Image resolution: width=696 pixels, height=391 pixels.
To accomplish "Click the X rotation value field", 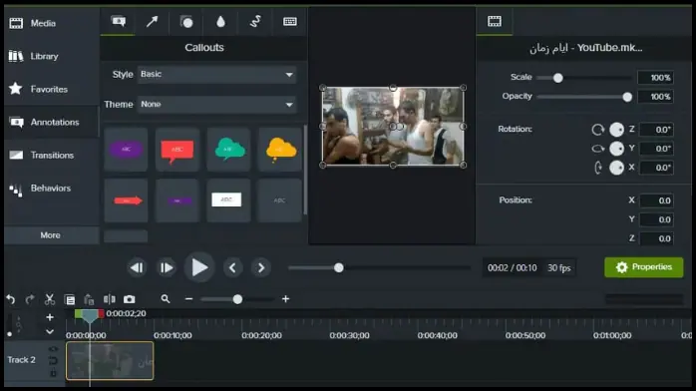I will point(656,168).
